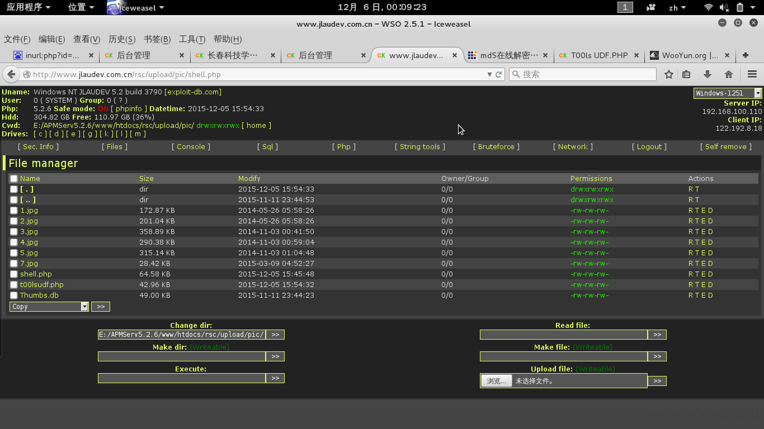Open the 历史(S) menu

(x=122, y=39)
